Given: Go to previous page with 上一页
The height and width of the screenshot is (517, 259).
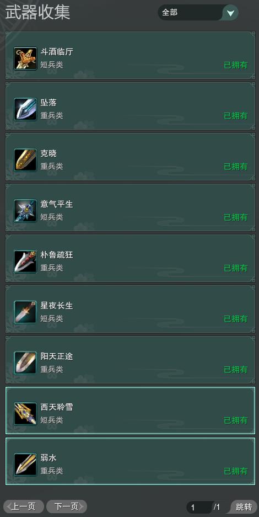Looking at the screenshot, I should (23, 507).
